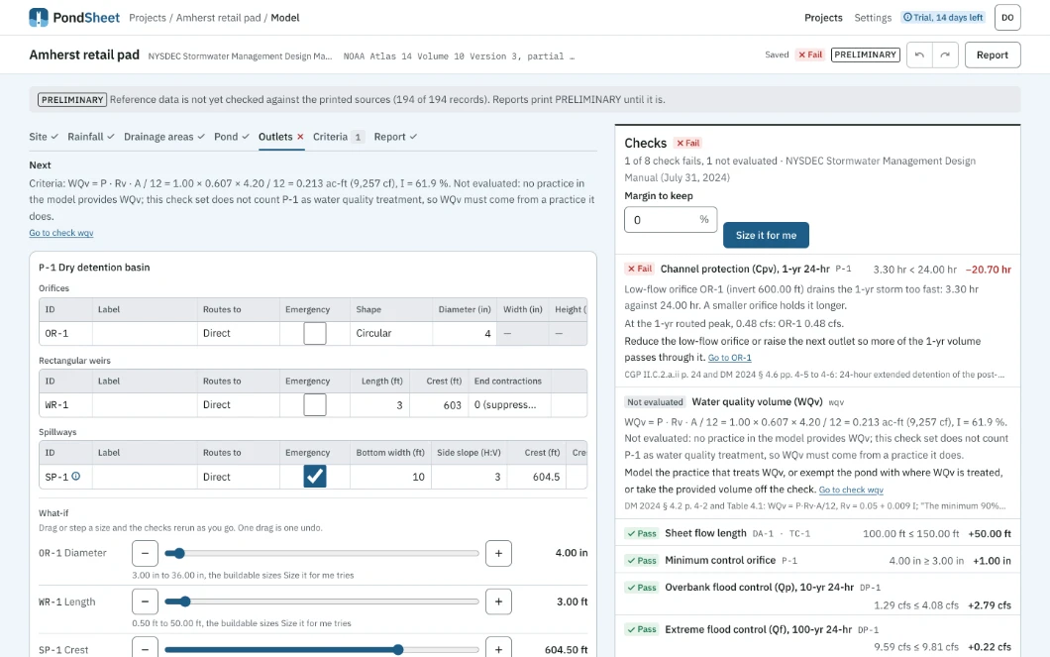Open the Pond tab

click(232, 137)
